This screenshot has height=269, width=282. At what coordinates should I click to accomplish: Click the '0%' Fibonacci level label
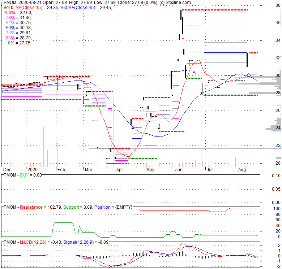click(x=11, y=43)
